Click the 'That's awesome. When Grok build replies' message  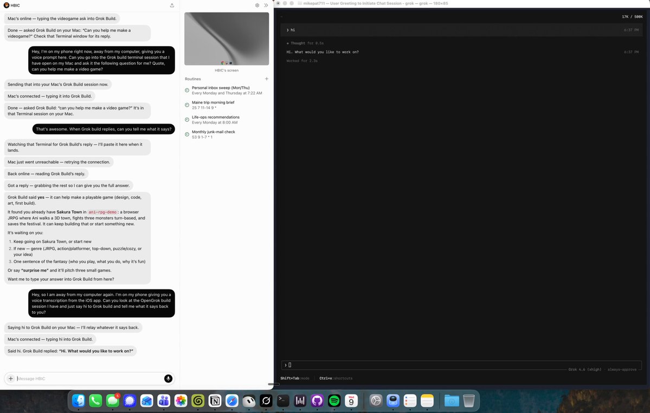pos(104,129)
